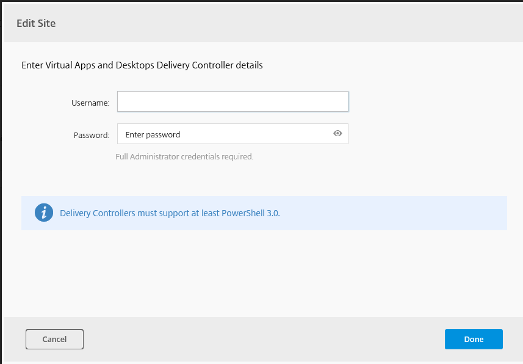523x364 pixels.
Task: Click the 'Enter Virtual Apps and Desktops' heading
Action: [142, 65]
